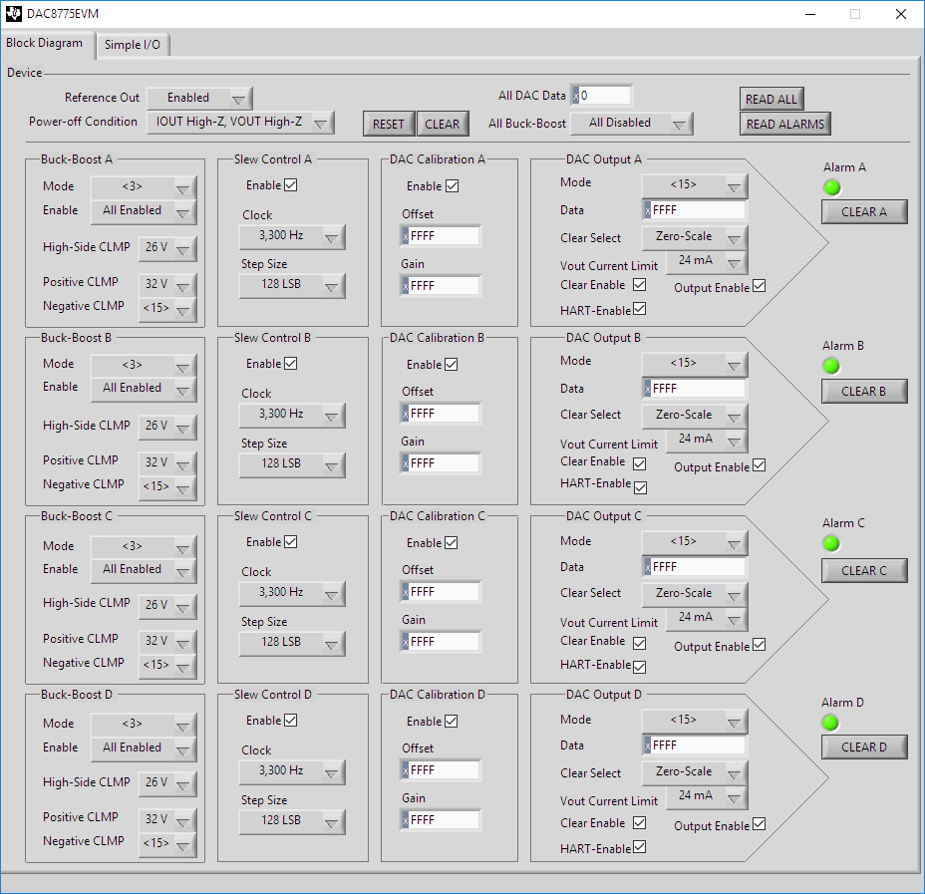Click hex radix indicator on All DAC Data
This screenshot has width=925, height=894.
[576, 96]
